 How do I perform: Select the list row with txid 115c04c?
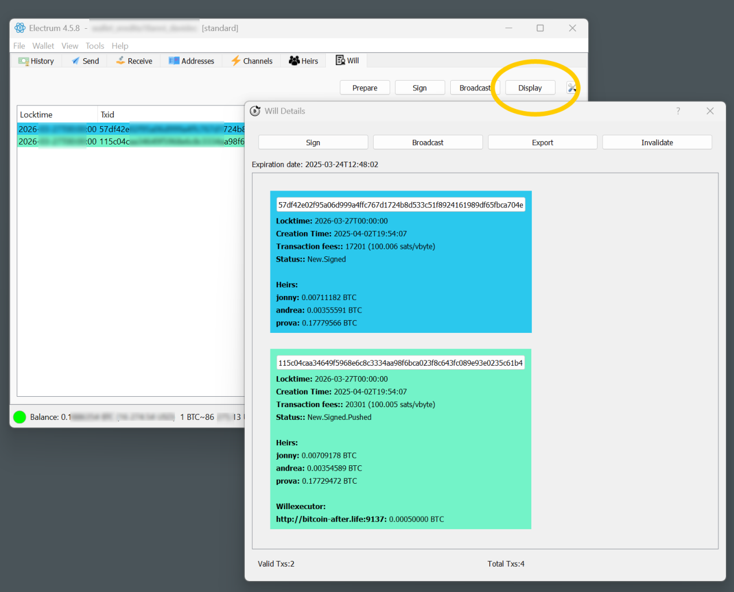(x=131, y=141)
